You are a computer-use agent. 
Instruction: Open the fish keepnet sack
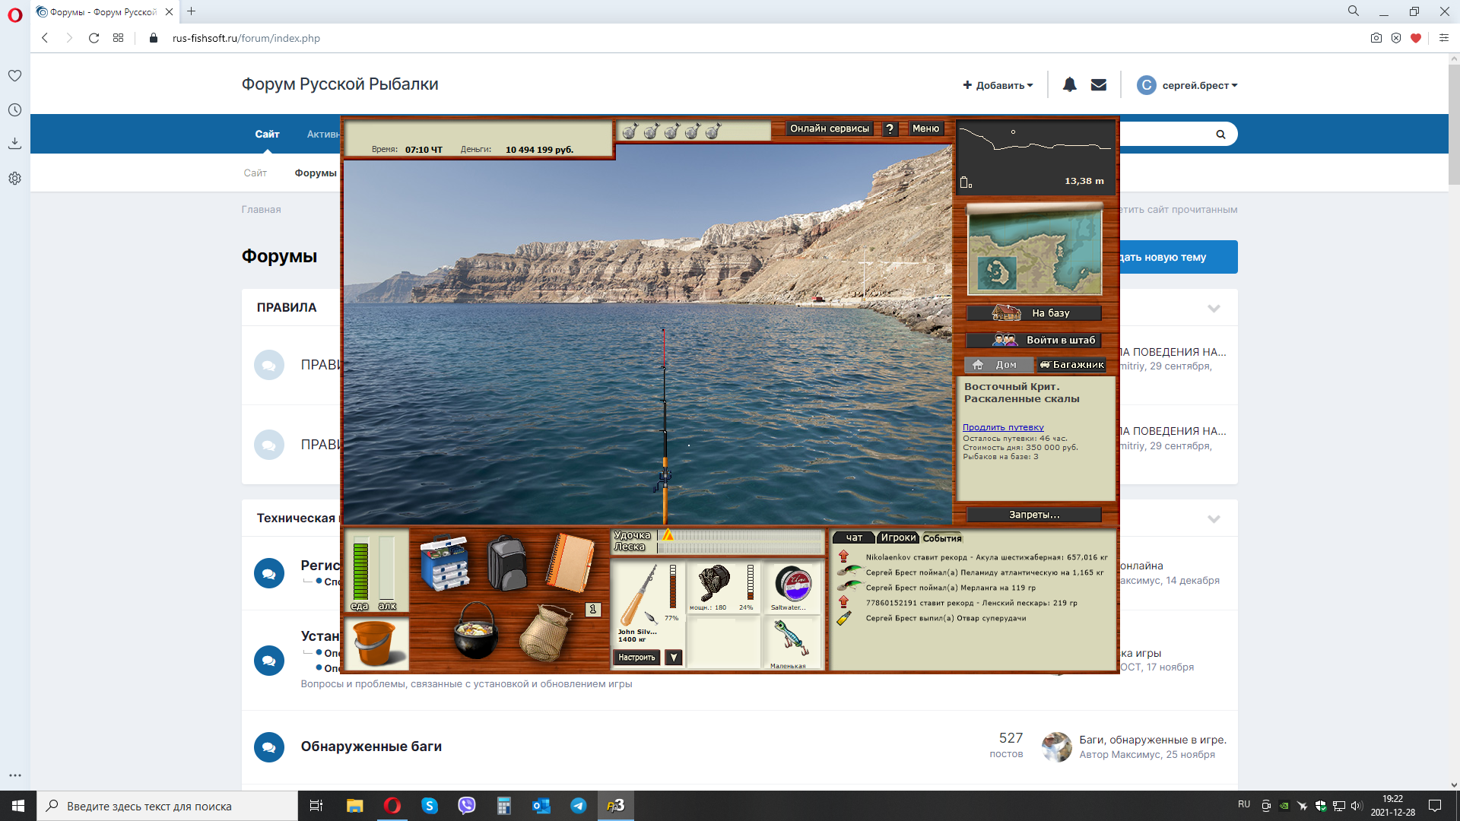[546, 633]
